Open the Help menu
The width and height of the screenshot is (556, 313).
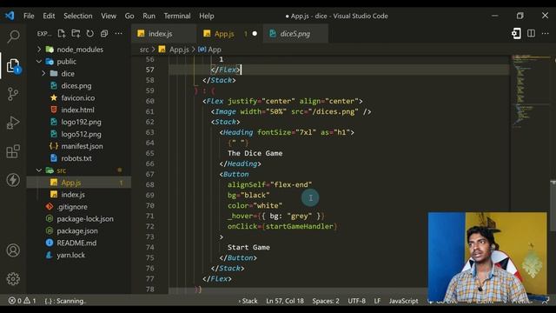(x=207, y=16)
